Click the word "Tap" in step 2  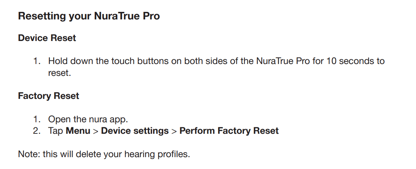[56, 131]
